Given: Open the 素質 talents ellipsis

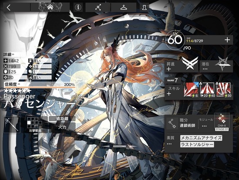Looking at the screenshot, I should click(169, 144).
